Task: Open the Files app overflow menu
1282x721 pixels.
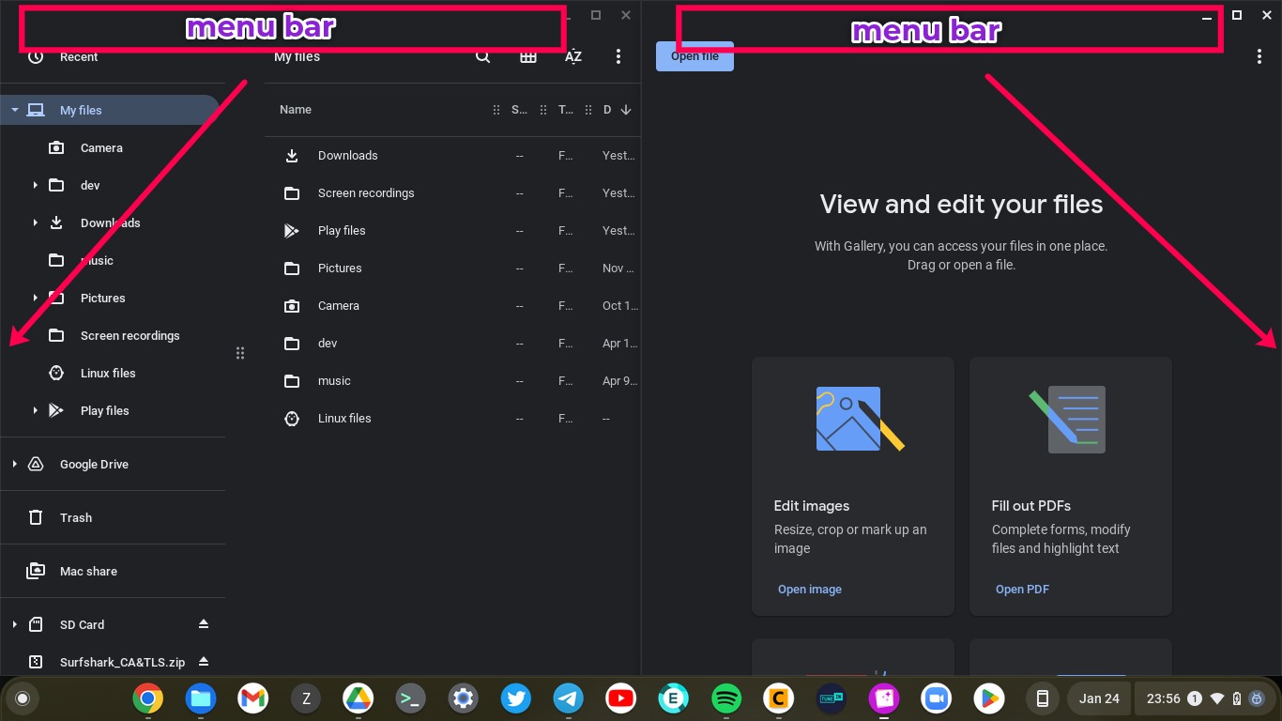Action: (x=618, y=56)
